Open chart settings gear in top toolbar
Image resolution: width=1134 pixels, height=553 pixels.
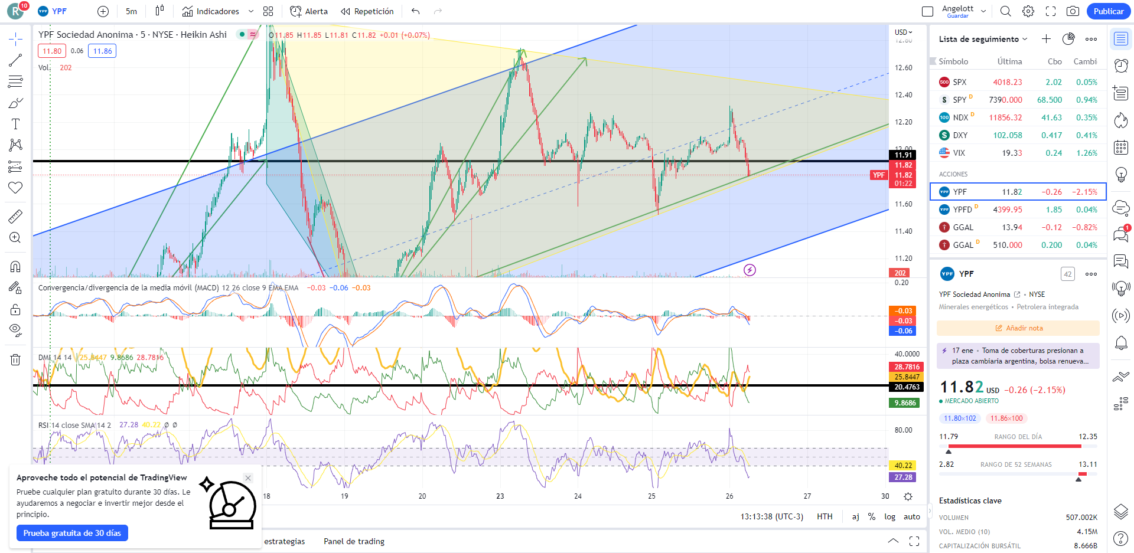coord(1028,11)
